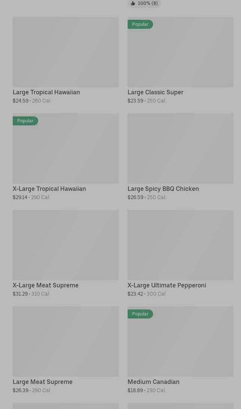Click the Popular badge on X-Large Tropical Hawaiian
Viewport: 241px width, 409px height.
click(x=25, y=121)
